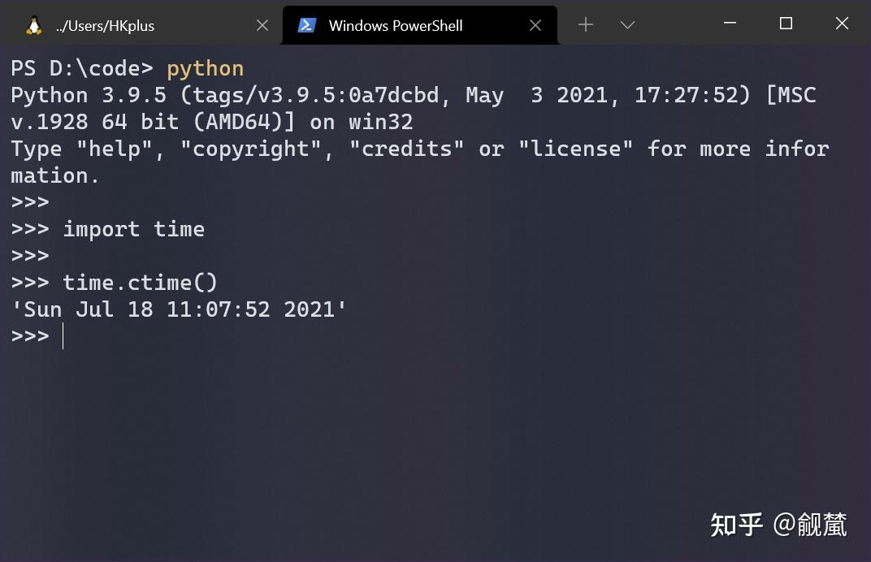
Task: Click the maximize icon in the title bar
Action: (x=785, y=24)
